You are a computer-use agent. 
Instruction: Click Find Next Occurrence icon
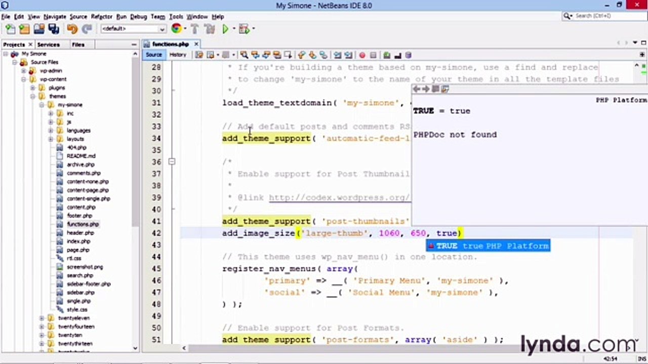tap(266, 55)
